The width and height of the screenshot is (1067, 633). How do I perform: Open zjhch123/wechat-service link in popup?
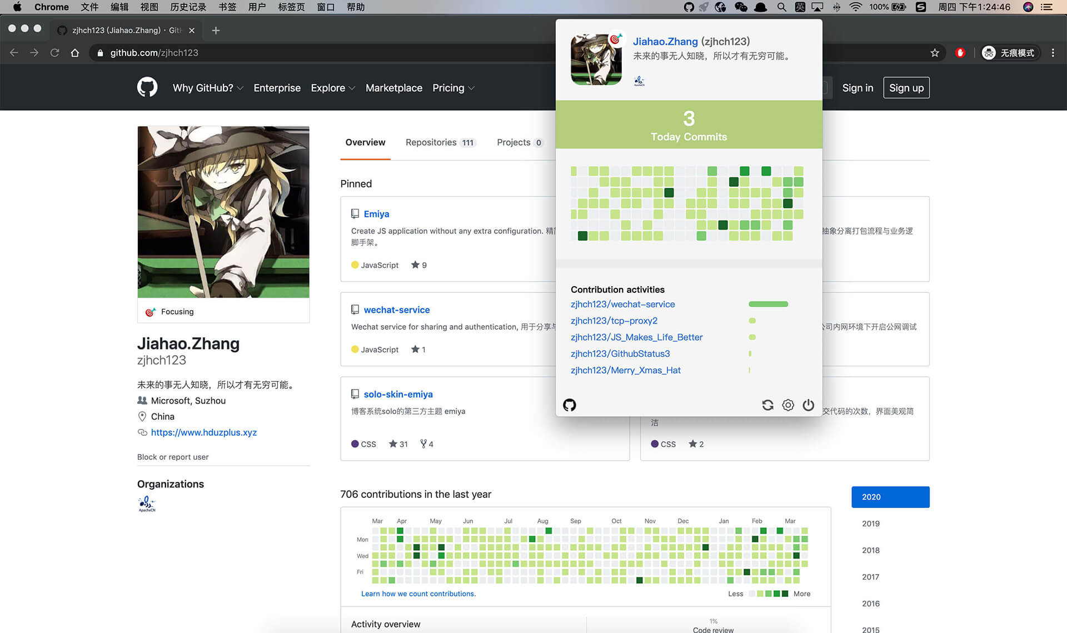click(622, 304)
